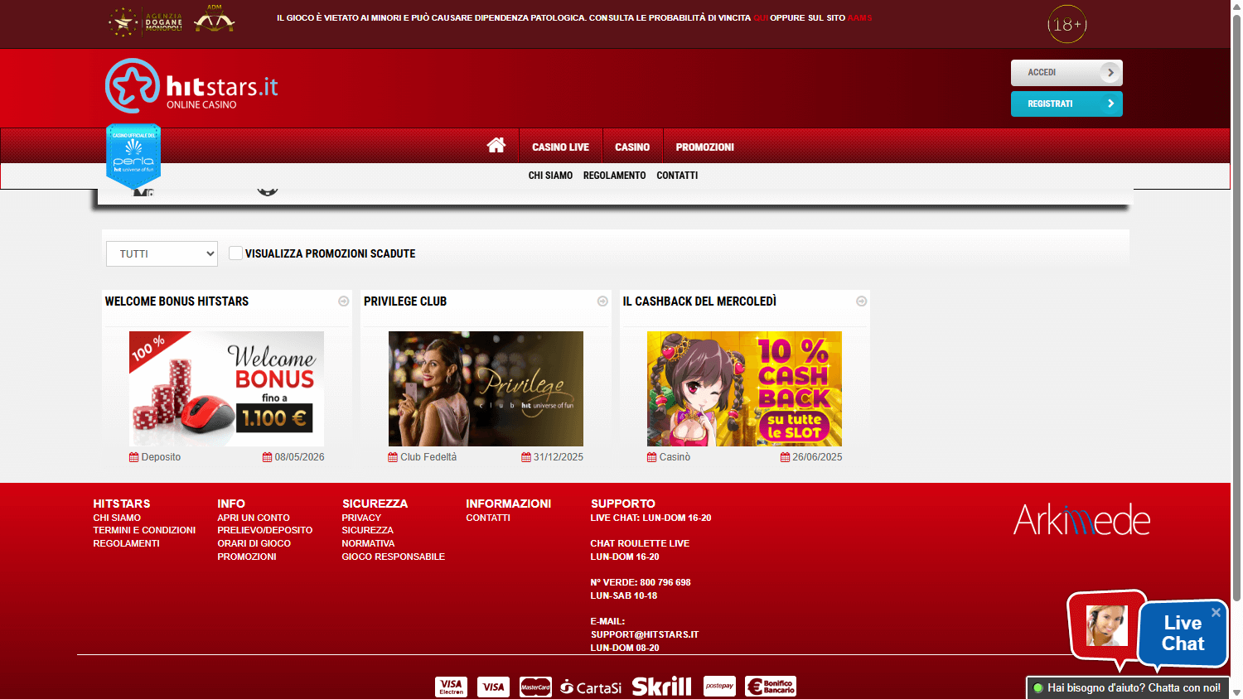Open 'Hai bisogno d'aiuto?' chat bar
Viewport: 1243px width, 699px height.
click(1127, 687)
